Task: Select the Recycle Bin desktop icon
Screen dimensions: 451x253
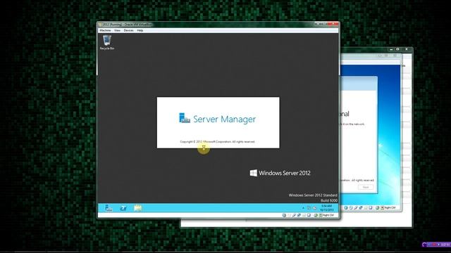Action: pos(107,42)
